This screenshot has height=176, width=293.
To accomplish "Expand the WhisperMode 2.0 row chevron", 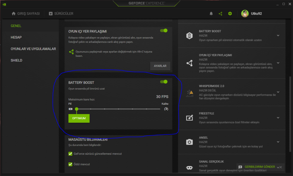I will point(278,92).
